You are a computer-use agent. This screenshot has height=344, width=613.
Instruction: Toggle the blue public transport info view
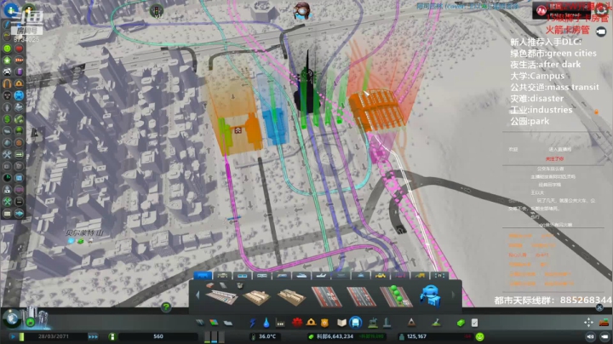19,95
